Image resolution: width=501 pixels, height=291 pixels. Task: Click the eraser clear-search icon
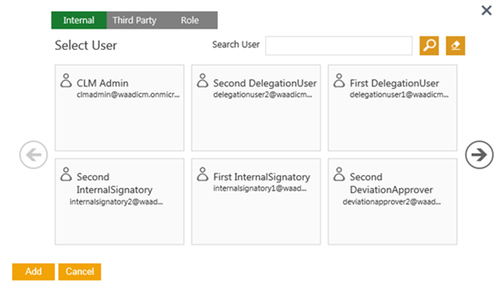tap(455, 46)
